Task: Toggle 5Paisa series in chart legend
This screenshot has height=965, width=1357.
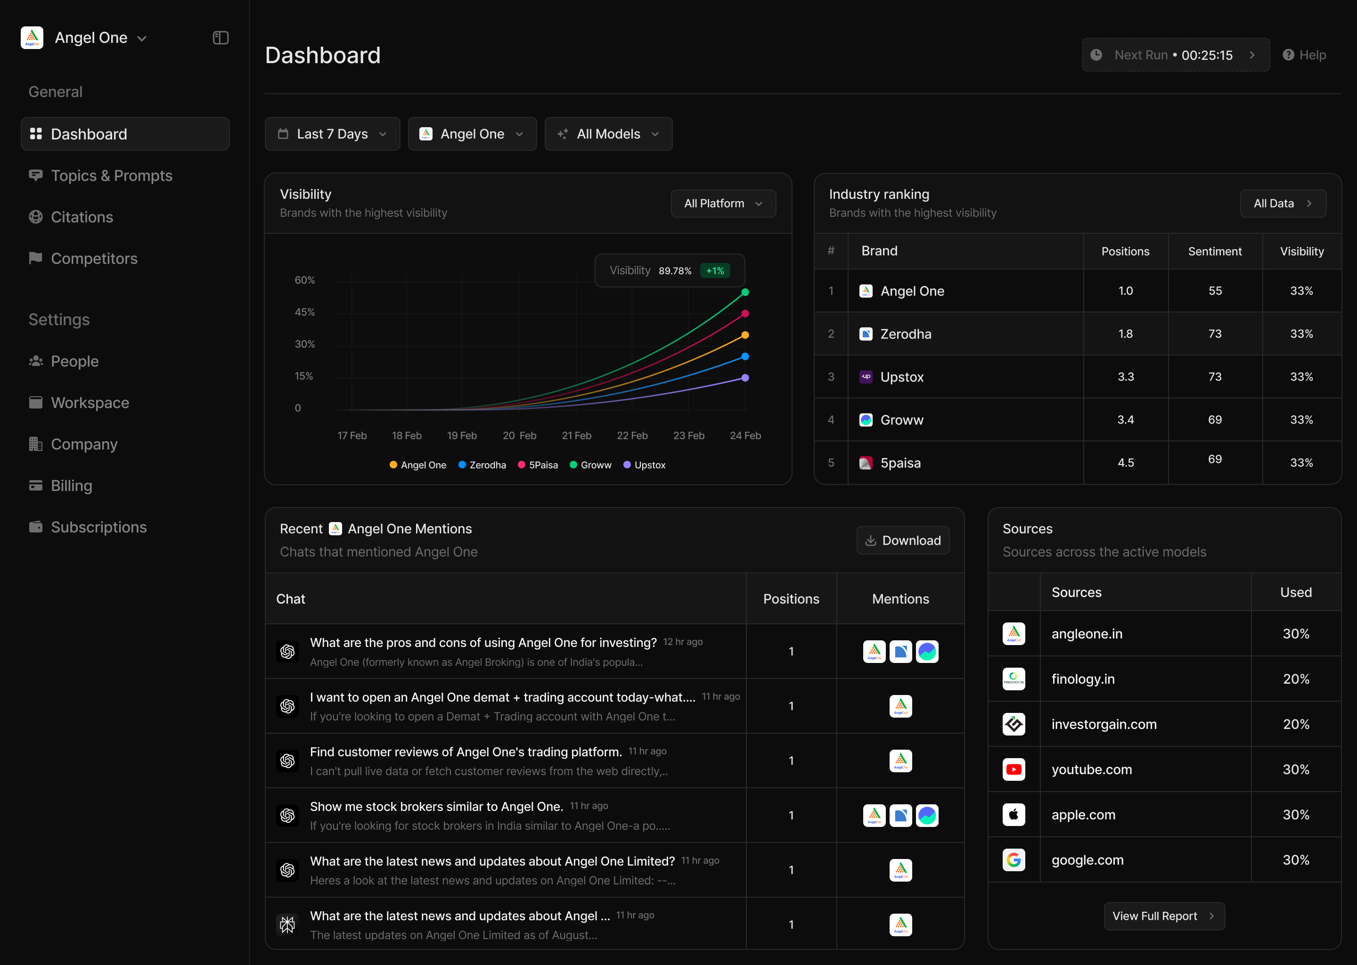Action: (538, 465)
